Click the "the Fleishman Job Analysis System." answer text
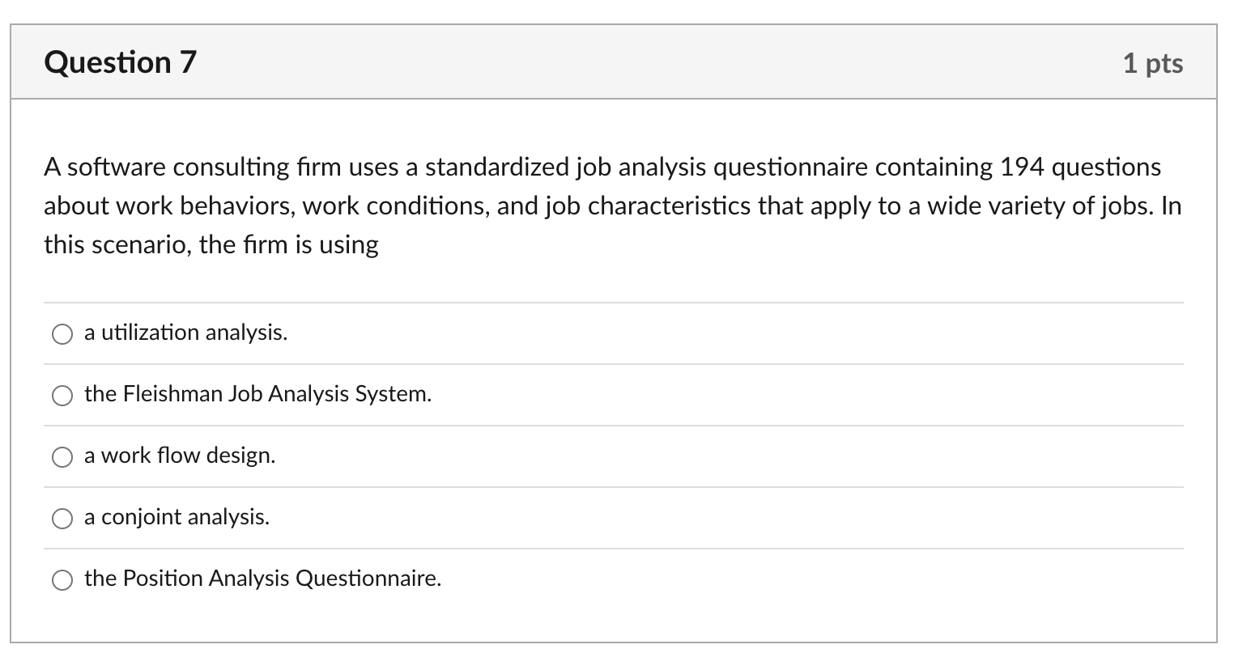 click(x=257, y=394)
